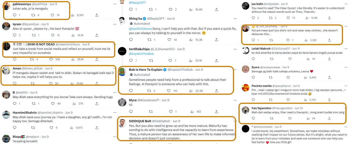Reply to Faiz Ngamidon's tweet
Image resolution: width=349 pixels, height=144 pixels.
[253, 118]
